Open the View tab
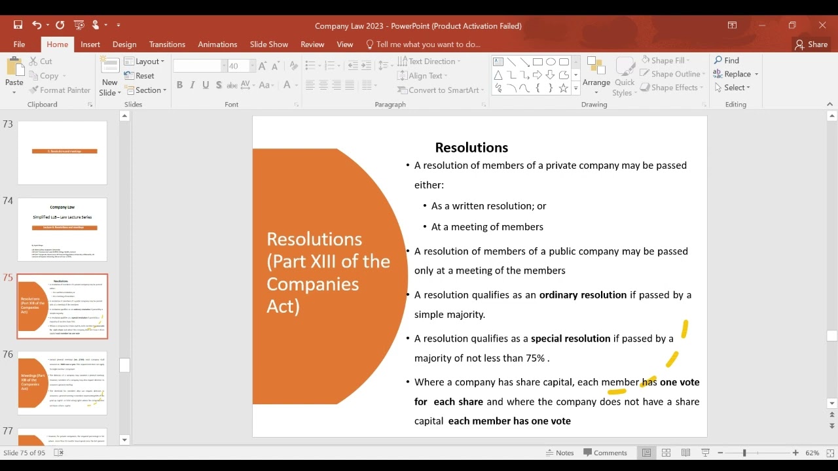838x471 pixels. pos(345,44)
